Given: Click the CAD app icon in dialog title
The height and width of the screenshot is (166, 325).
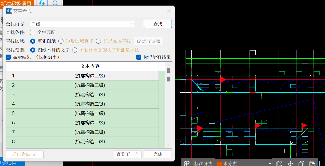Looking at the screenshot, I should click(9, 11).
